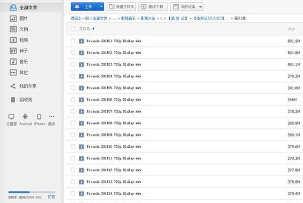Click the video icon of Friends.S01E01
Viewport: 303px width, 203px height.
point(81,41)
